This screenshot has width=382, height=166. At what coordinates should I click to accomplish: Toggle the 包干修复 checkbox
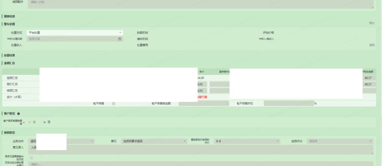click(x=114, y=103)
